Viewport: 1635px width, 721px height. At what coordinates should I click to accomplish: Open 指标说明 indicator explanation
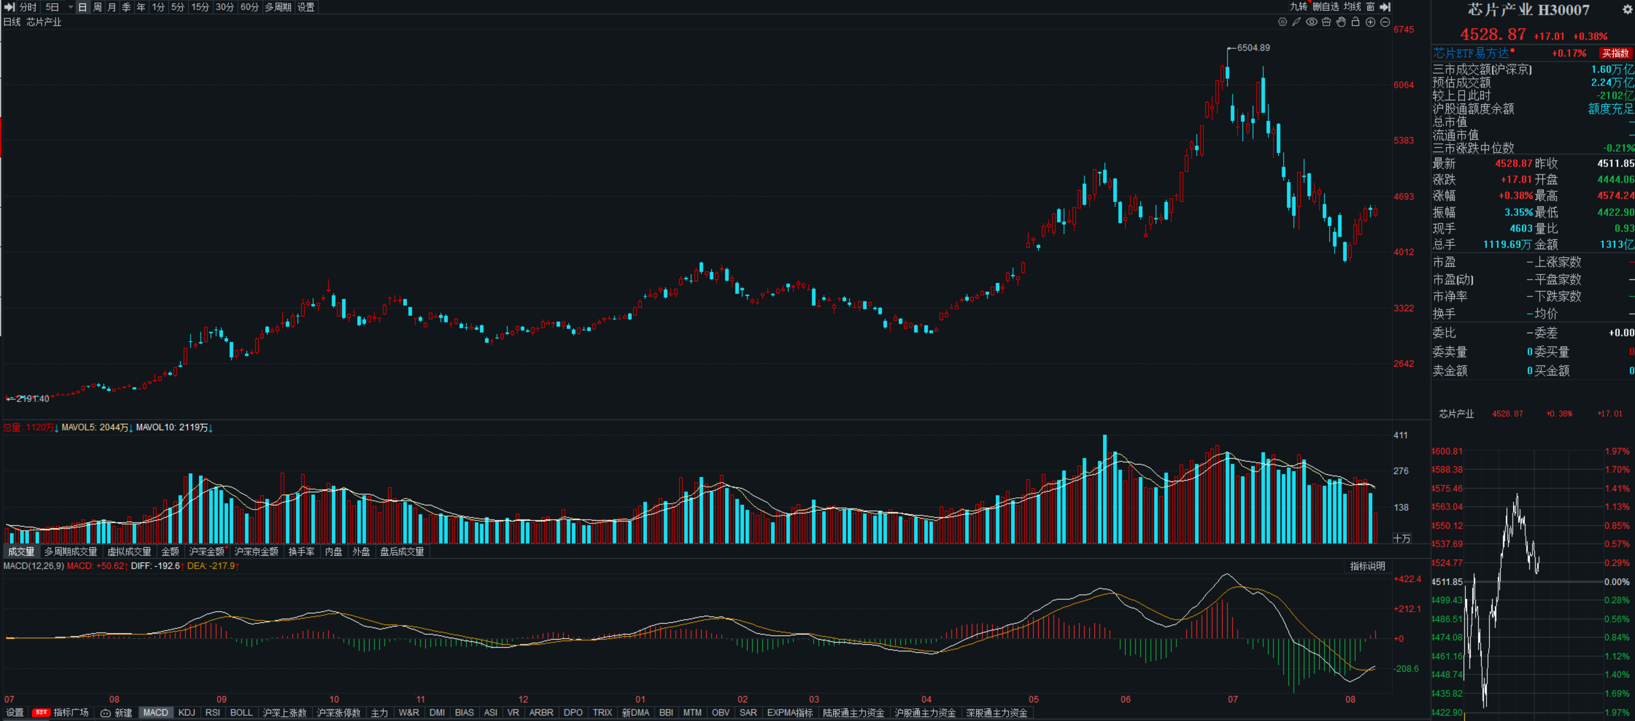1367,566
